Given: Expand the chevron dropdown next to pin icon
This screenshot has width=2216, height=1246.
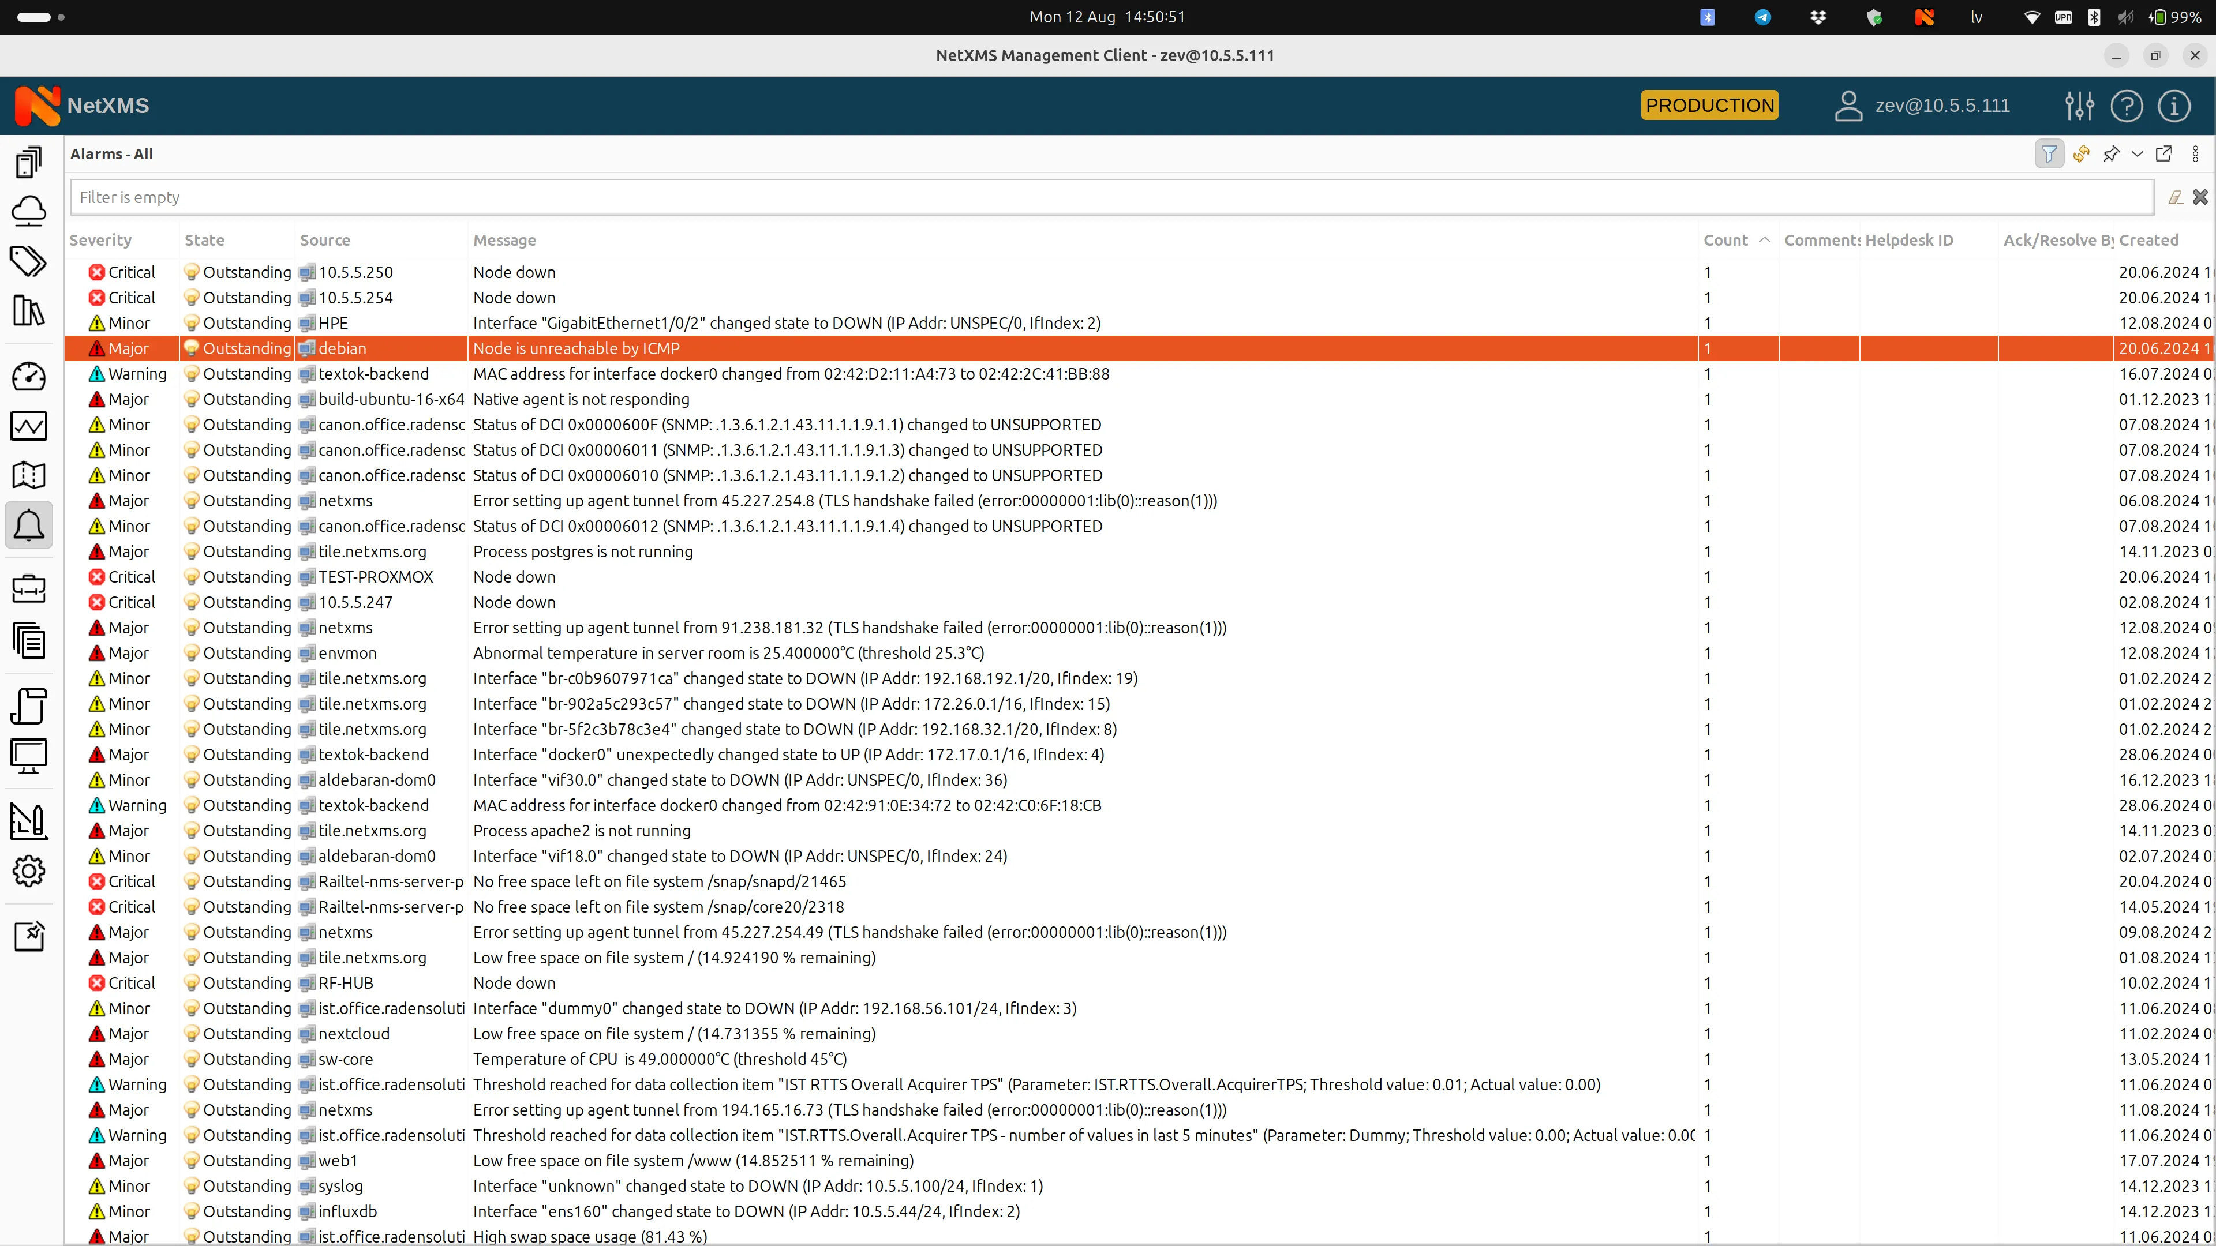Looking at the screenshot, I should pyautogui.click(x=2139, y=154).
